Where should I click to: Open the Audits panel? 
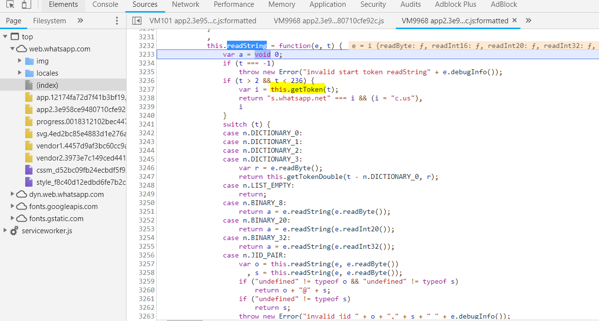click(411, 5)
